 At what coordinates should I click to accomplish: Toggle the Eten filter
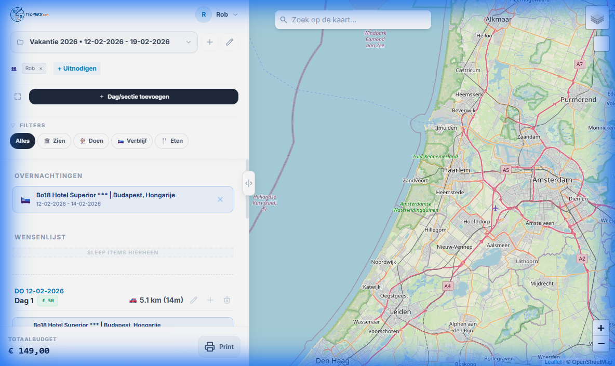[x=171, y=141]
